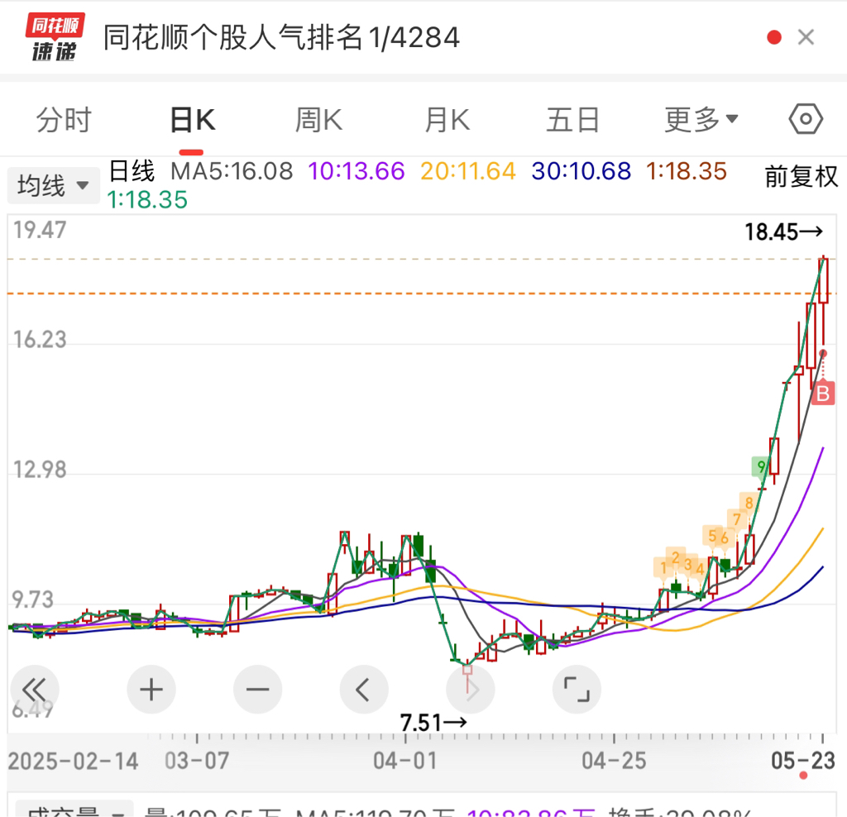Tap the 16.23 price axis label
The width and height of the screenshot is (847, 817).
pos(40,340)
